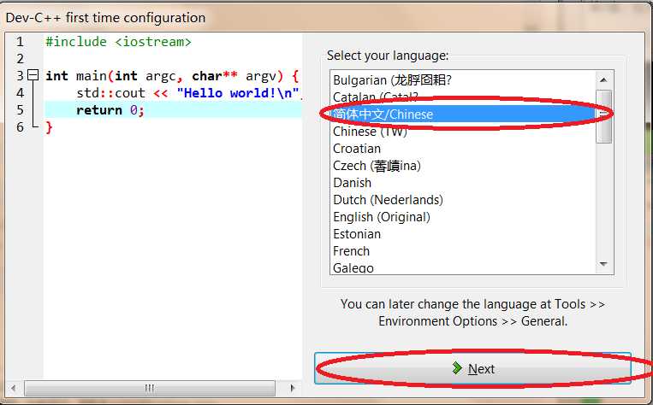The width and height of the screenshot is (653, 405).
Task: Select Chinese (TW) language
Action: (x=463, y=132)
